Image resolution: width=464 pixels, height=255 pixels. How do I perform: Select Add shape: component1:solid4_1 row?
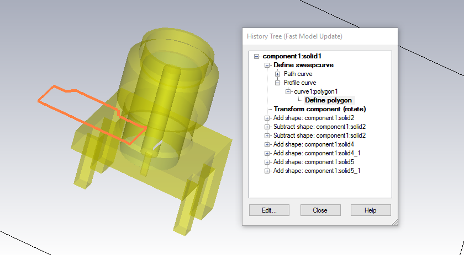tap(317, 153)
